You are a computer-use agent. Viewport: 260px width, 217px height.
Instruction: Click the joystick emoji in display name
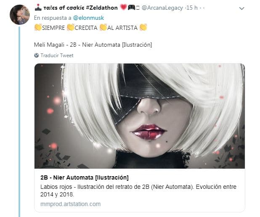(38, 7)
